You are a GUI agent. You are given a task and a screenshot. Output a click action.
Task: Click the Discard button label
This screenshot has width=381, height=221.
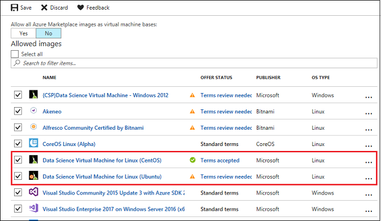59,7
